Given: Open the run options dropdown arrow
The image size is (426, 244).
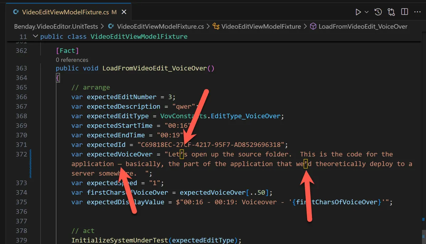Looking at the screenshot, I should click(x=367, y=12).
